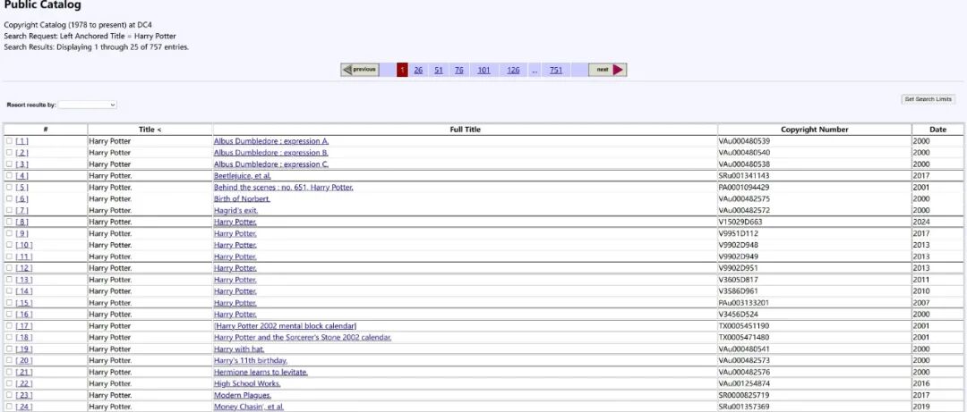Open record number link [ 24 ]
The width and height of the screenshot is (967, 412).
tap(23, 407)
